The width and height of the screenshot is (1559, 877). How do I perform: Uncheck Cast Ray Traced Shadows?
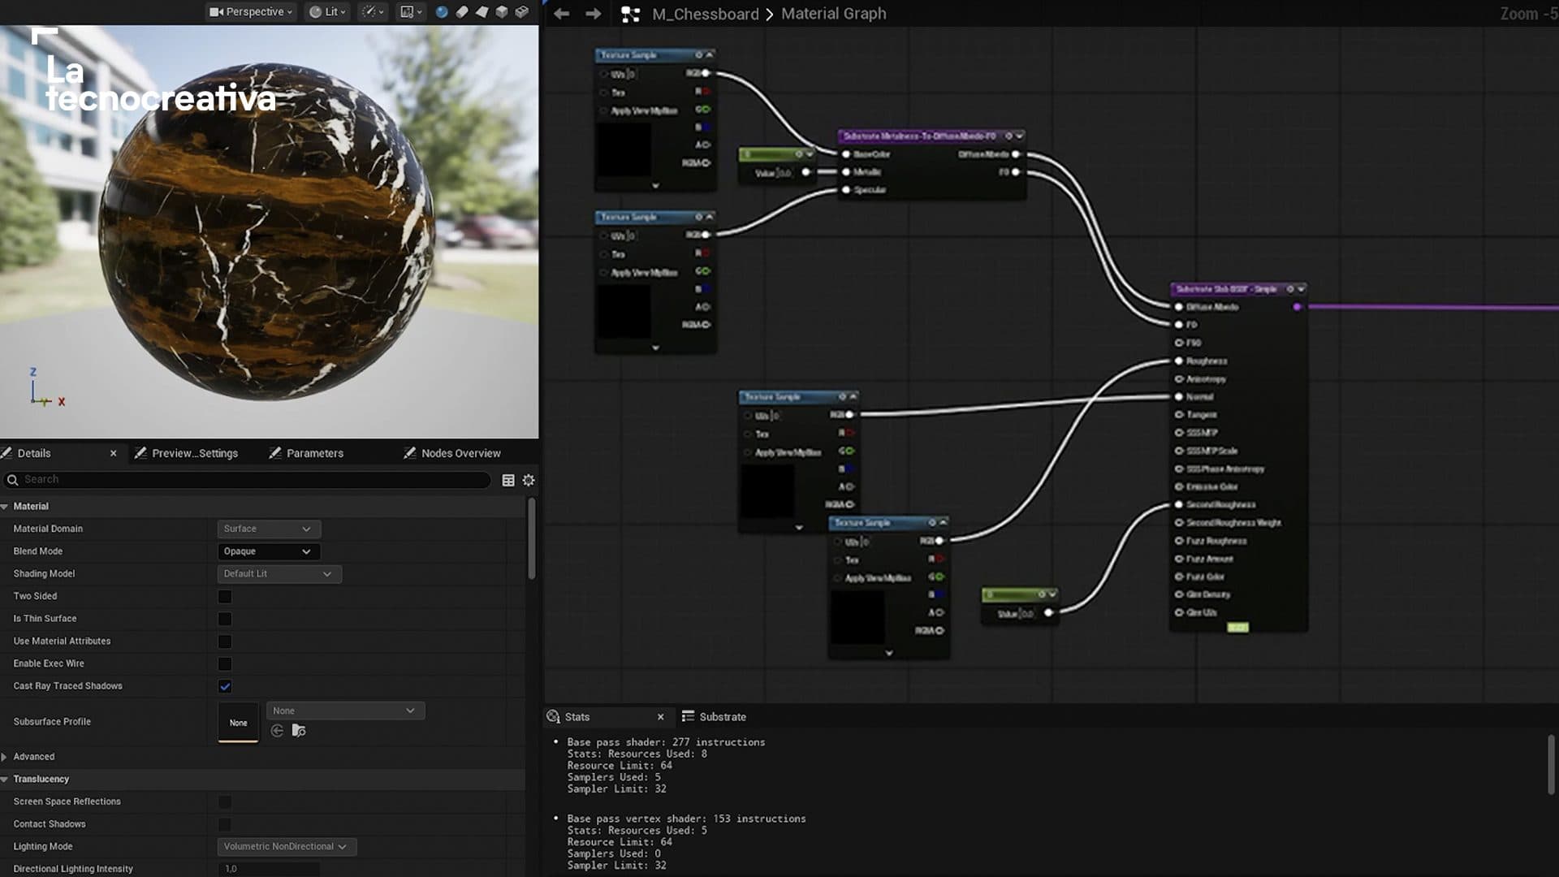(x=225, y=686)
